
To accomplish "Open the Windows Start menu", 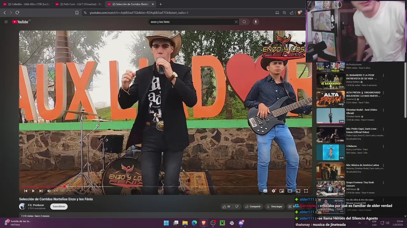I will (x=166, y=223).
